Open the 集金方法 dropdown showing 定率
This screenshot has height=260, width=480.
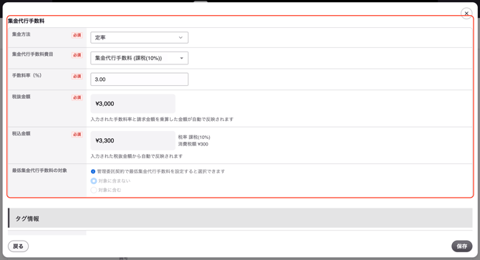coord(139,38)
